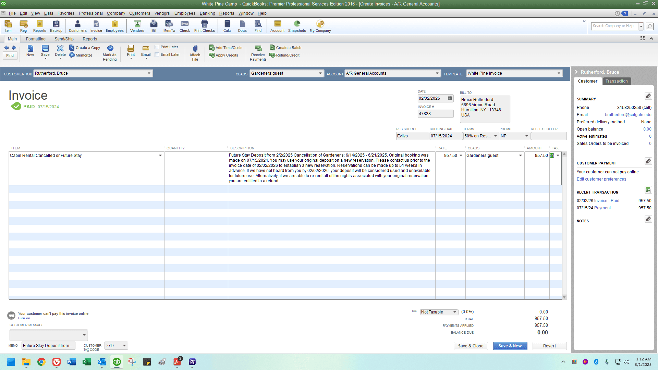658x370 pixels.
Task: Open the Vendors center icon
Action: coord(137,26)
